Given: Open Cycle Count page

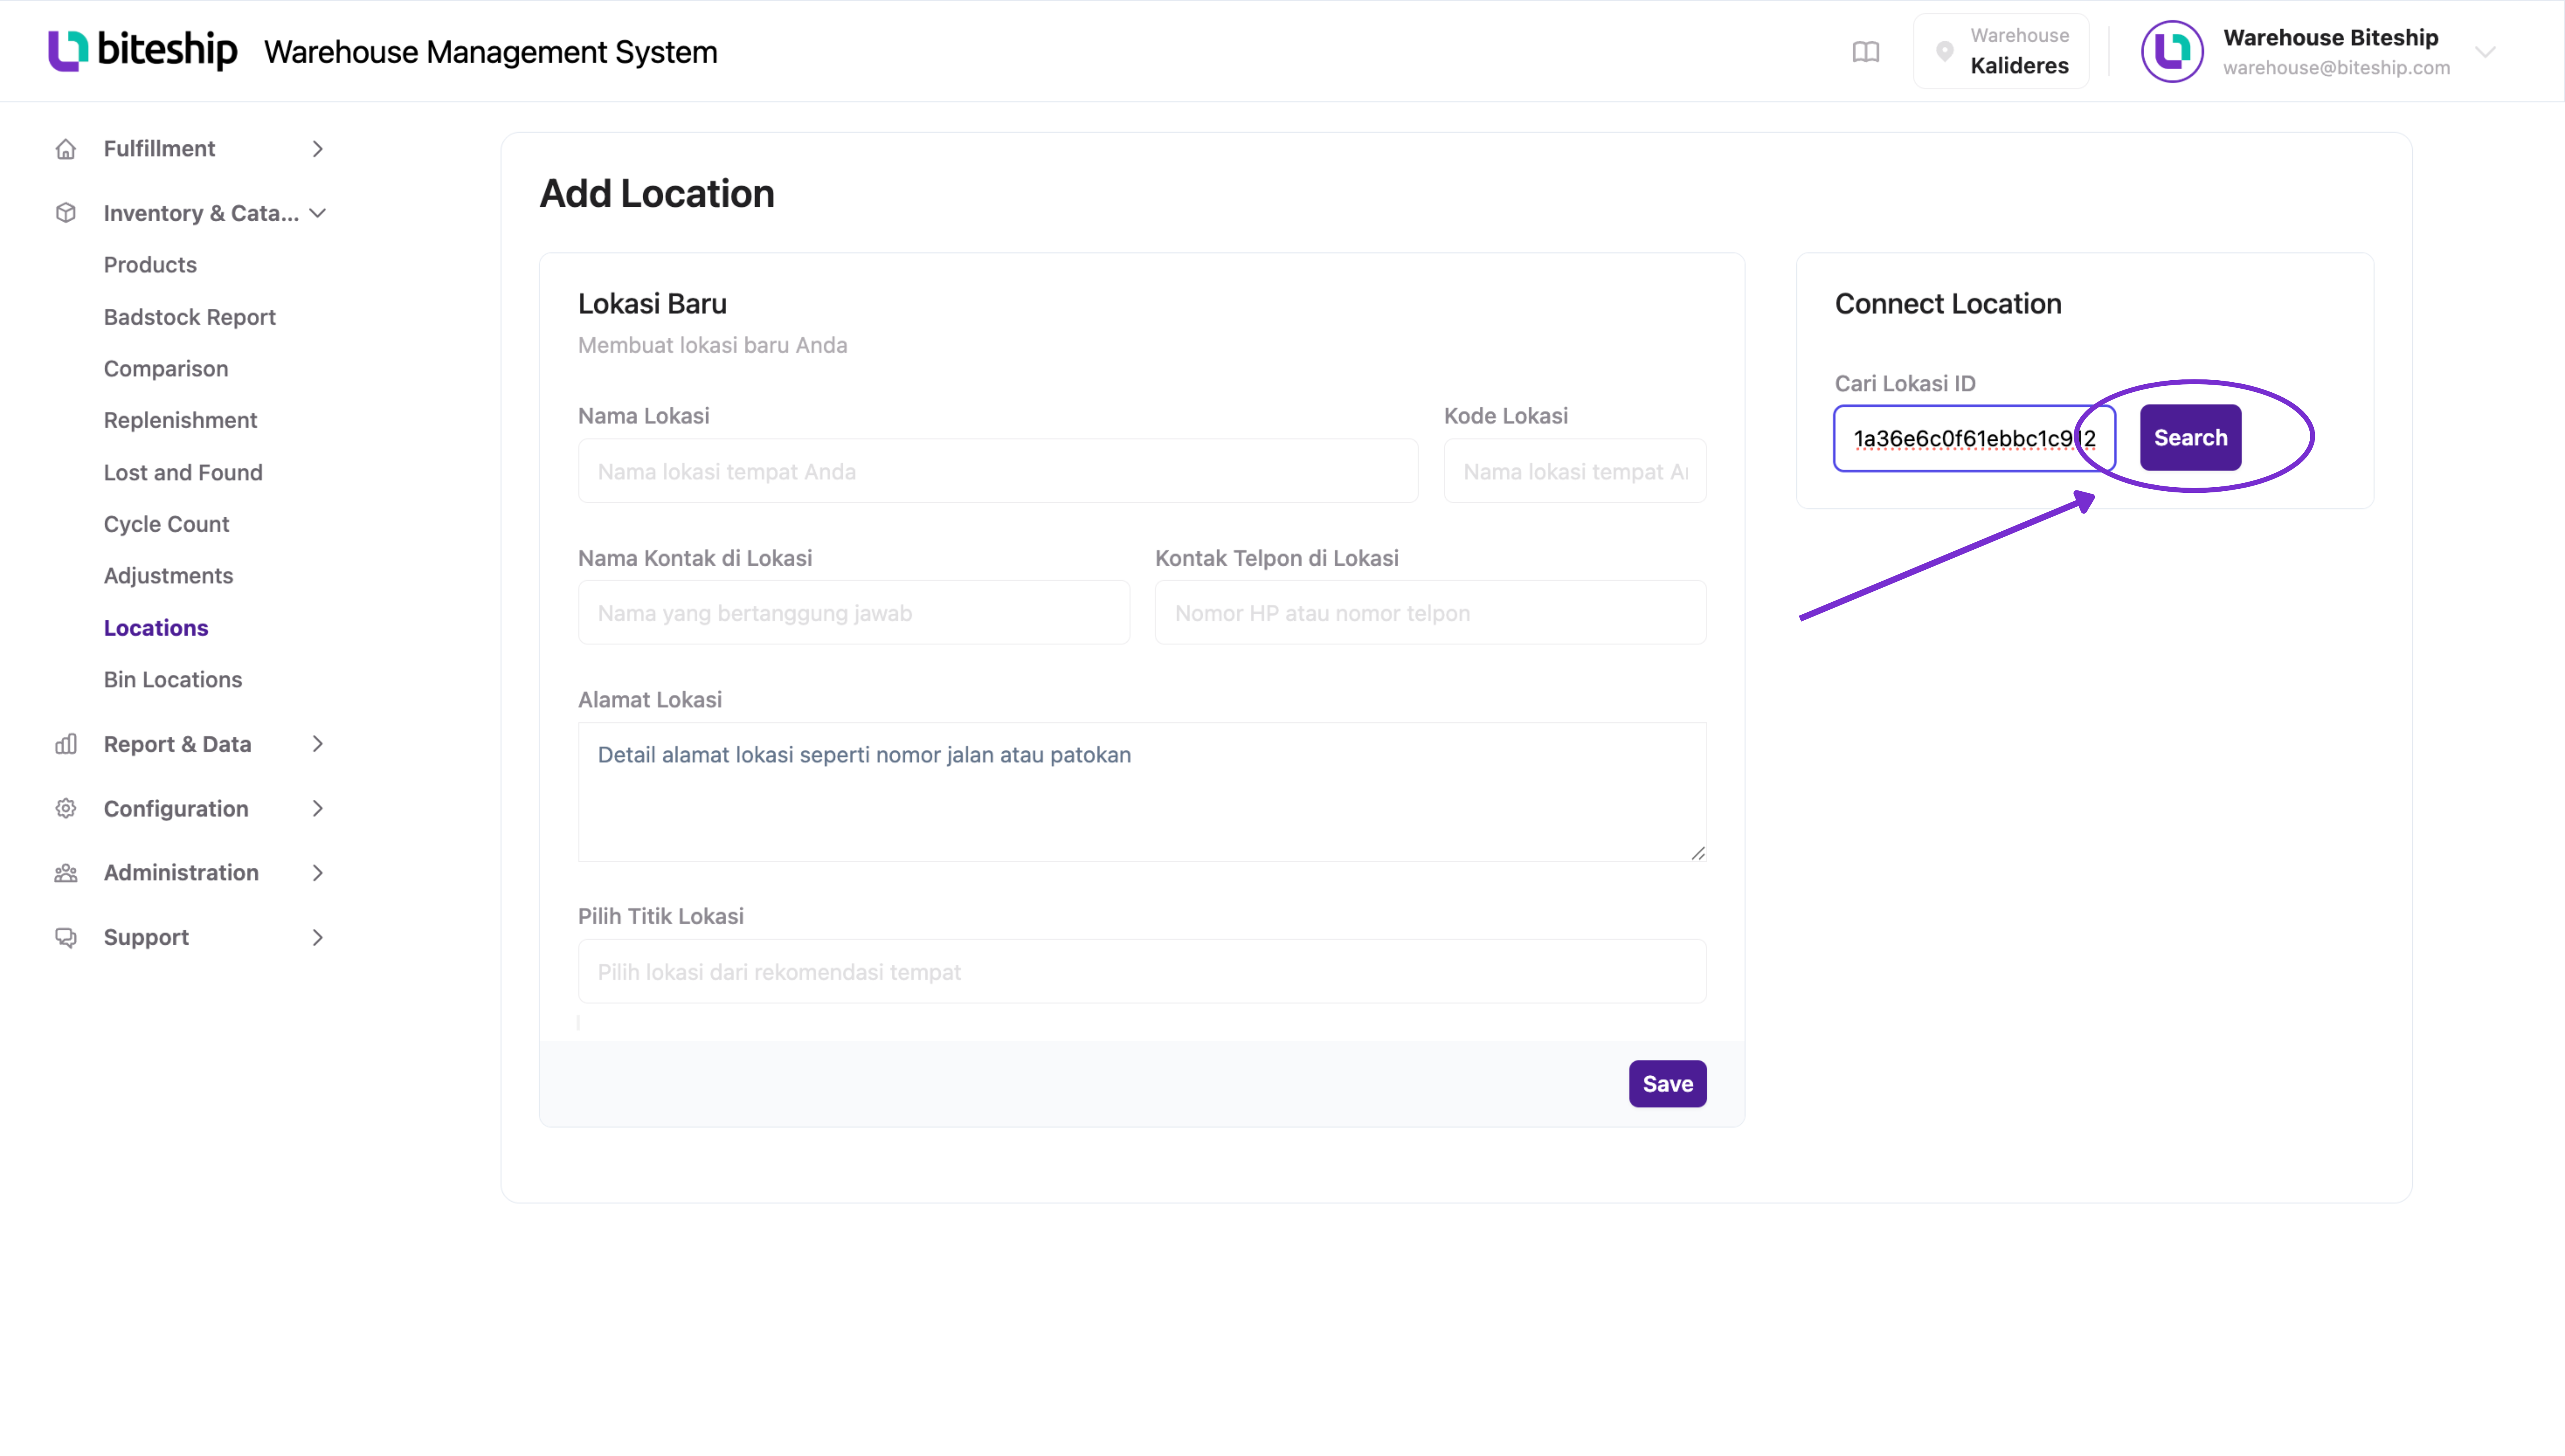Looking at the screenshot, I should (x=167, y=524).
